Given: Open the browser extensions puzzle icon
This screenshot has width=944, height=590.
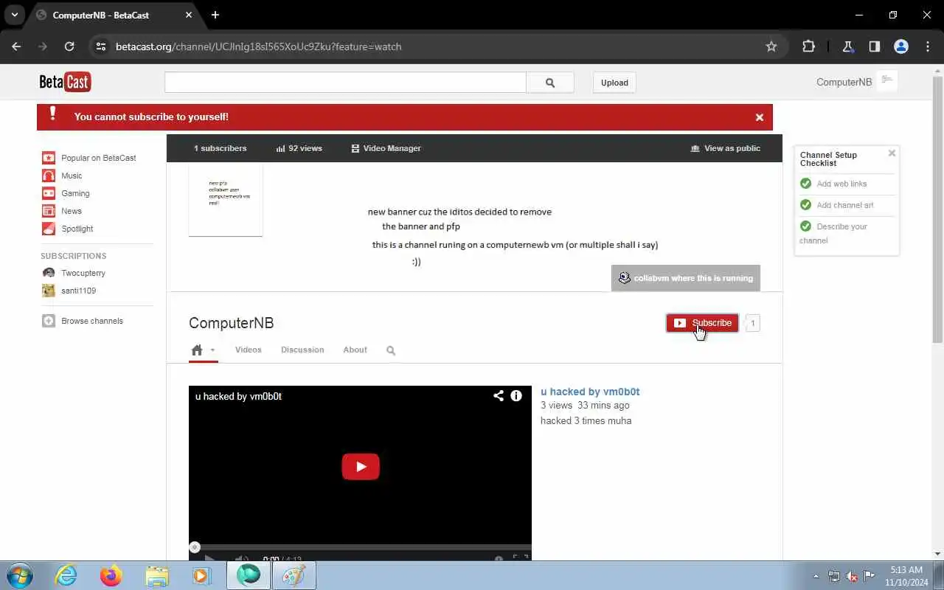Looking at the screenshot, I should pos(808,46).
